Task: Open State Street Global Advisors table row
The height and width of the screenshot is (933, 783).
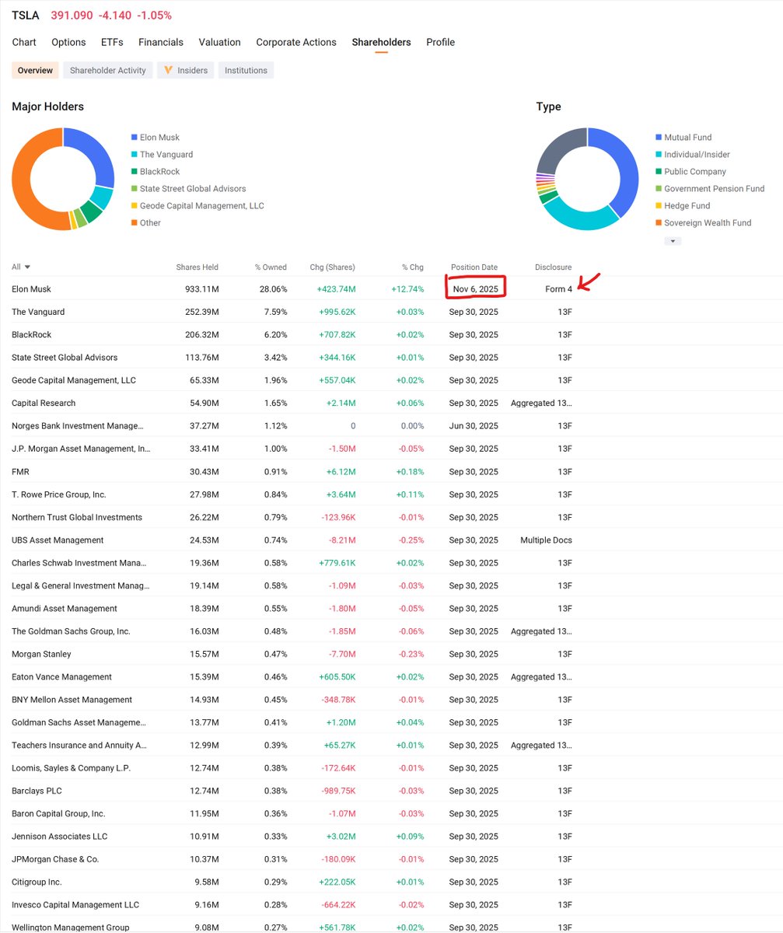Action: (x=391, y=358)
